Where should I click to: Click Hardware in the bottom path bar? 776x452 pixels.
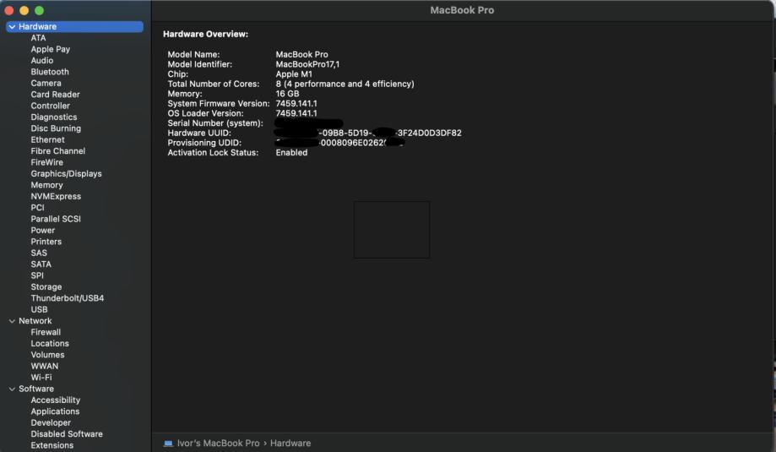coord(290,444)
